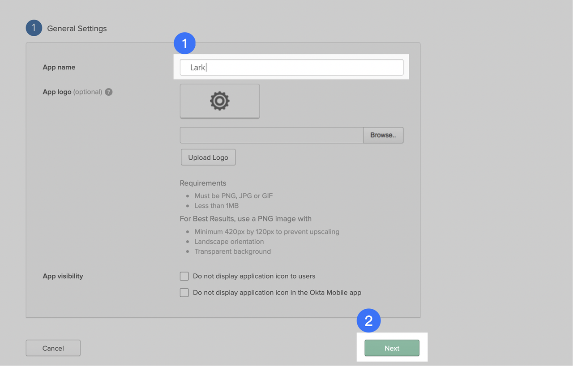Click the gear symbol inside the logo preview box
Viewport: 573px width, 366px height.
pos(219,101)
